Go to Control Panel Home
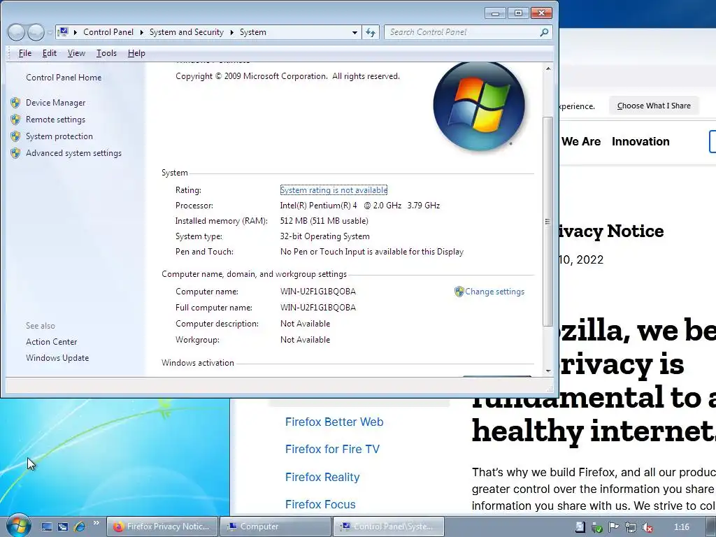The image size is (716, 537). coord(64,78)
